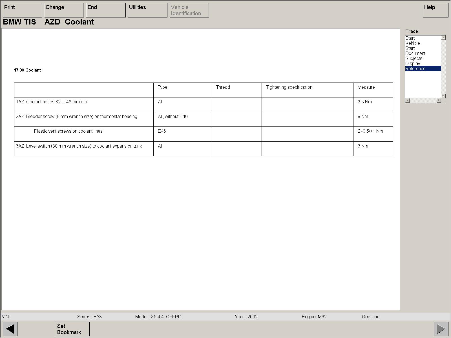Open the Change menu
This screenshot has width=451, height=338.
(x=64, y=10)
